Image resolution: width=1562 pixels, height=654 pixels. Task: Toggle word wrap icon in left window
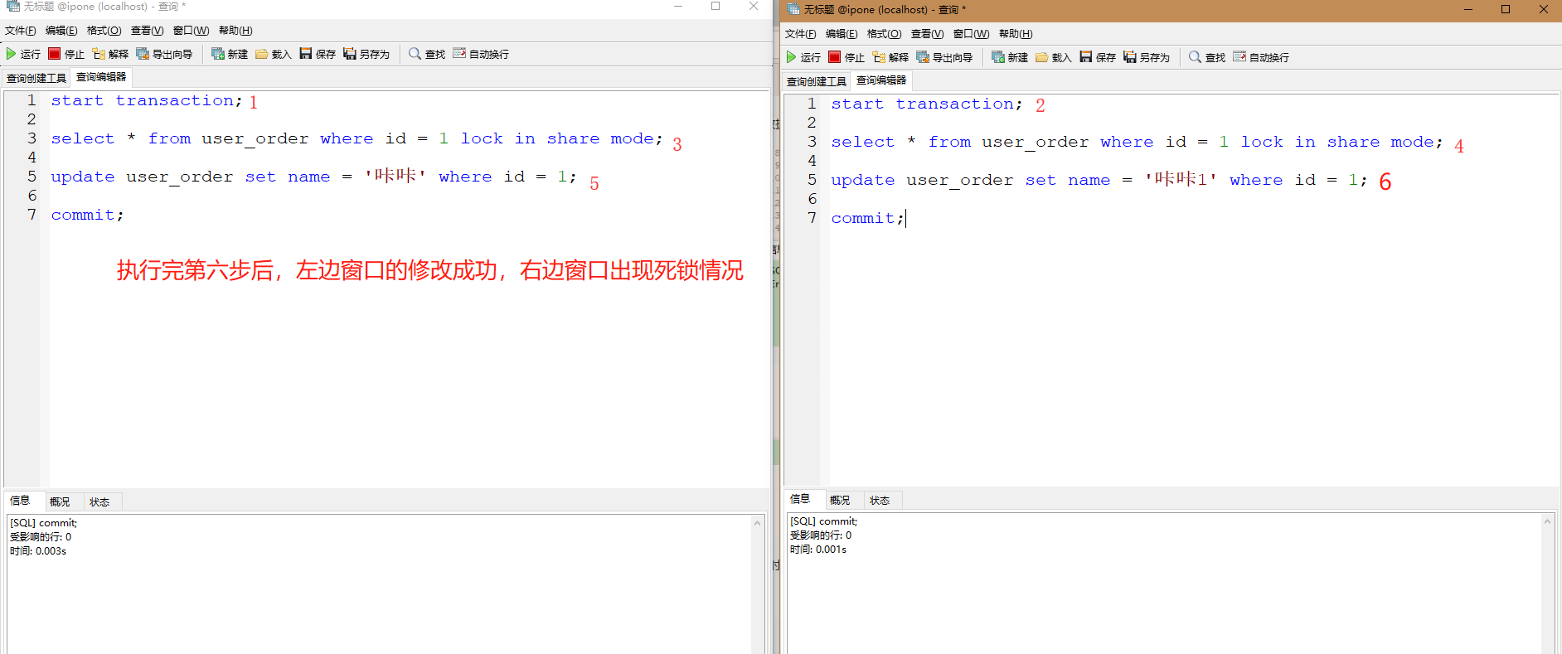click(459, 54)
